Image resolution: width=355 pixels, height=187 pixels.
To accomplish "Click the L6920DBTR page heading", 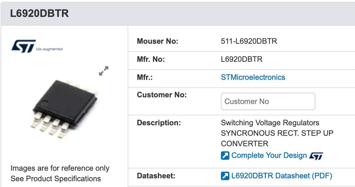I will click(39, 13).
